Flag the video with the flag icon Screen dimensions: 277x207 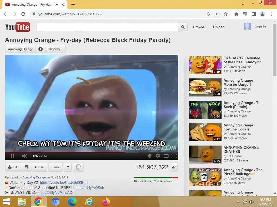click(68, 167)
